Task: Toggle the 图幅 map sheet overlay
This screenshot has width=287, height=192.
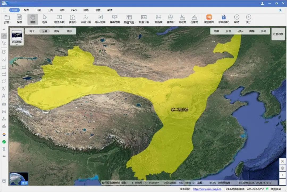Action: click(252, 31)
